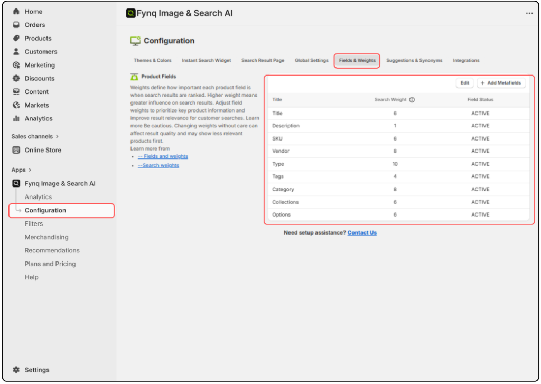Image resolution: width=541 pixels, height=384 pixels.
Task: Open Suggestions & Synonyms tab
Action: (x=414, y=60)
